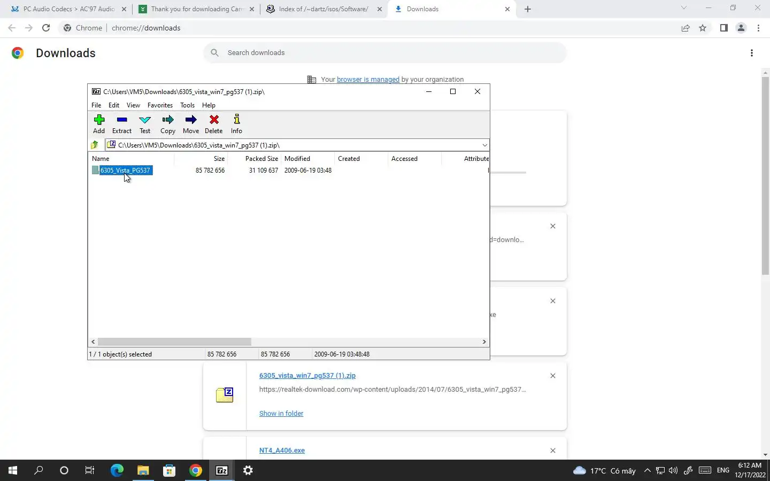Select the Copy tool in 7-Zip
Viewport: 770px width, 481px height.
point(168,124)
